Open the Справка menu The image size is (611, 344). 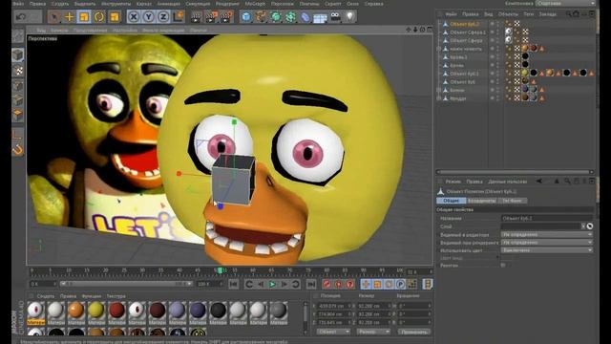coord(373,4)
